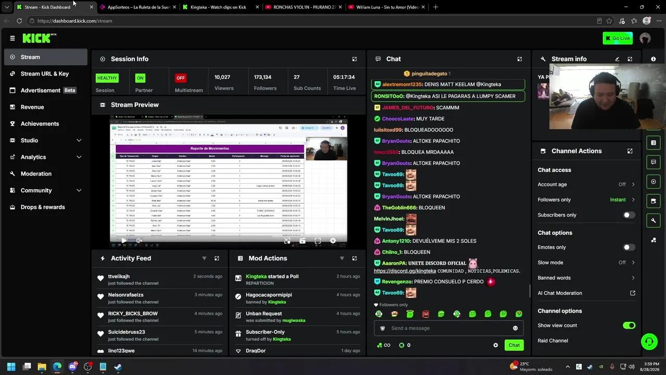This screenshot has height=375, width=666.
Task: Switch to Kingteka Watch clips tab
Action: [220, 7]
